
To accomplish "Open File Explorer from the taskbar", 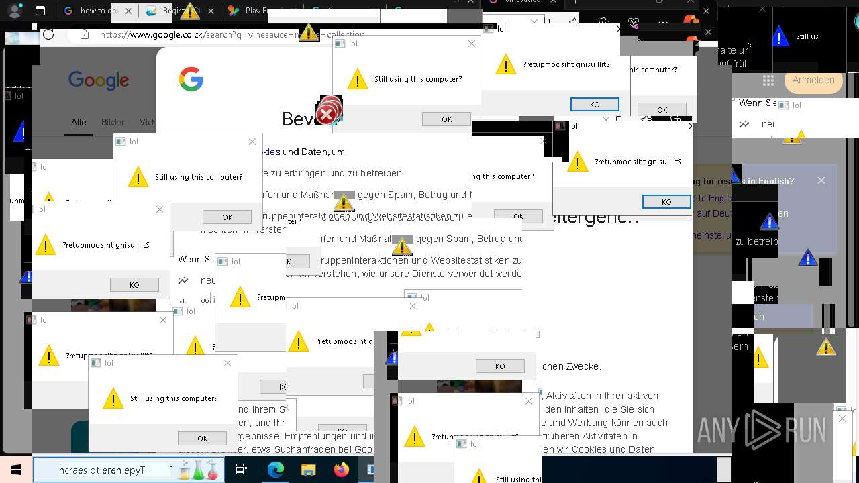I will point(308,470).
